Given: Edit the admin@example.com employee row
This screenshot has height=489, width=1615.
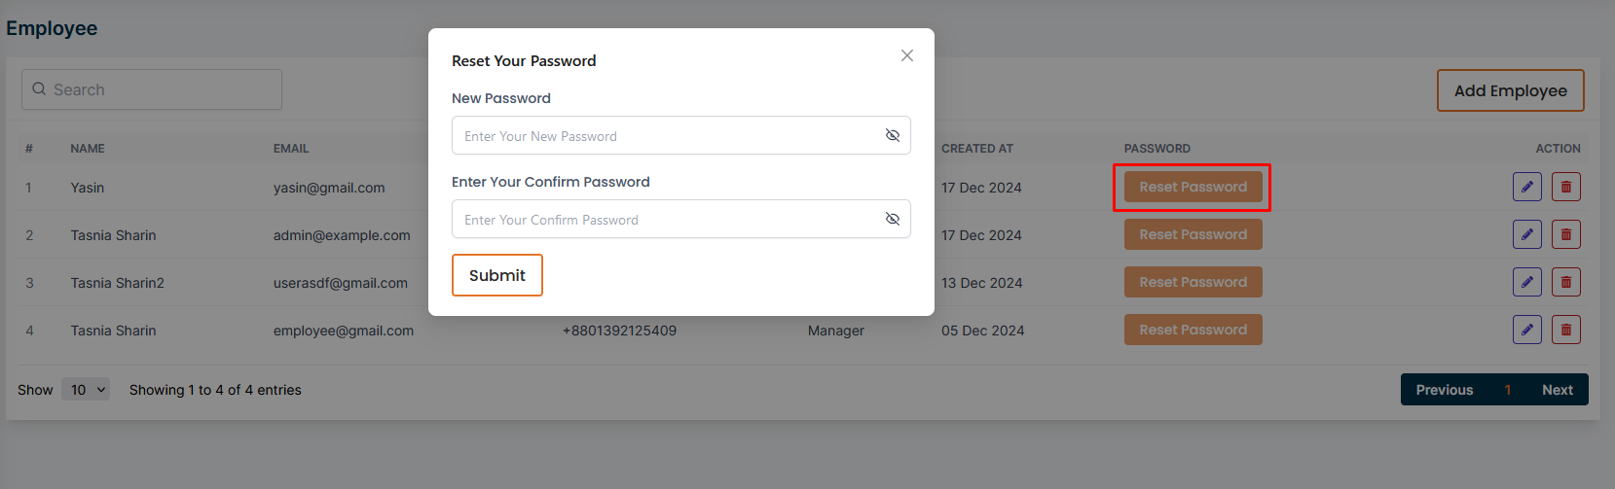Looking at the screenshot, I should click(x=1526, y=234).
